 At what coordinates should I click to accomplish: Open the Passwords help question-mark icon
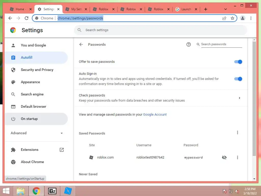(x=188, y=44)
